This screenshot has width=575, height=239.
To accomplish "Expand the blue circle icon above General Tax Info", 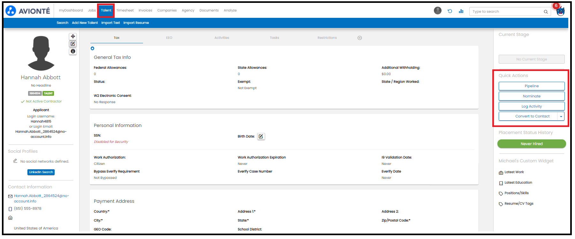I will coord(93,48).
